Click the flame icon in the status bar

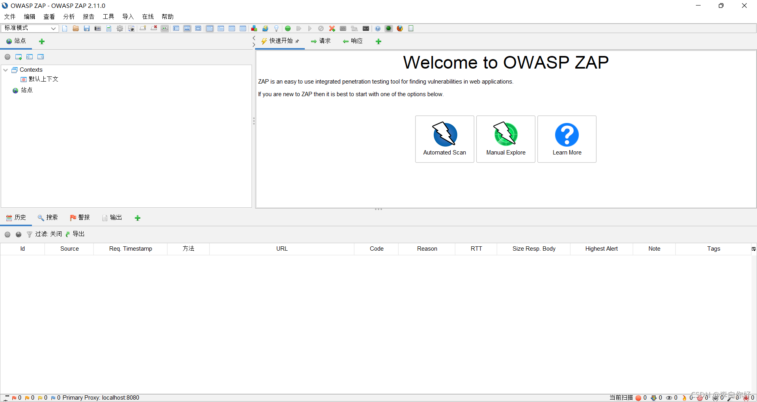pos(684,398)
